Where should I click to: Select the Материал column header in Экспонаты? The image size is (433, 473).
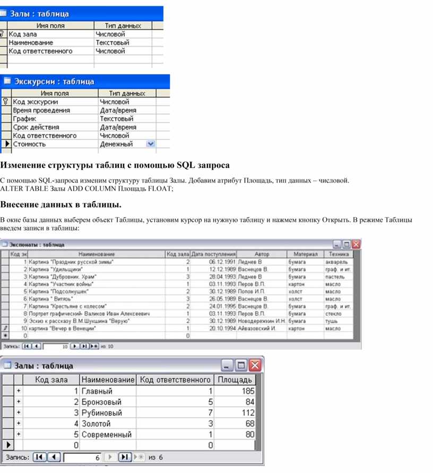[306, 254]
